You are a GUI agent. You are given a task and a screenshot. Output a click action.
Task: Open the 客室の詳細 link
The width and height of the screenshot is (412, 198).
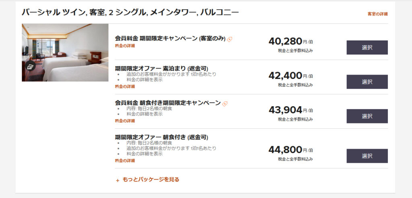377,14
